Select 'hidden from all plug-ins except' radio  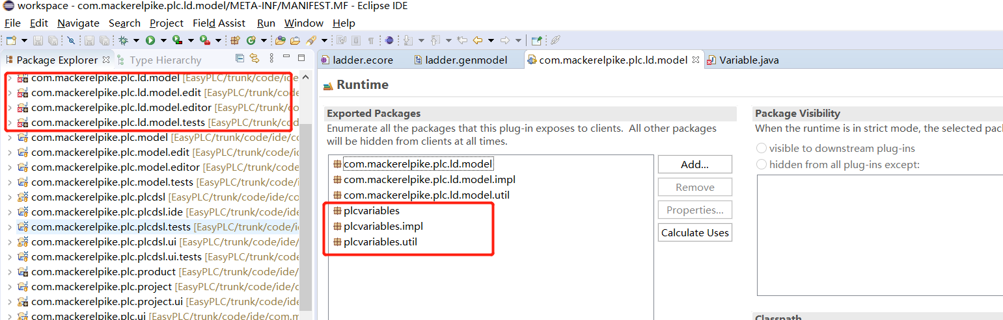pyautogui.click(x=762, y=164)
